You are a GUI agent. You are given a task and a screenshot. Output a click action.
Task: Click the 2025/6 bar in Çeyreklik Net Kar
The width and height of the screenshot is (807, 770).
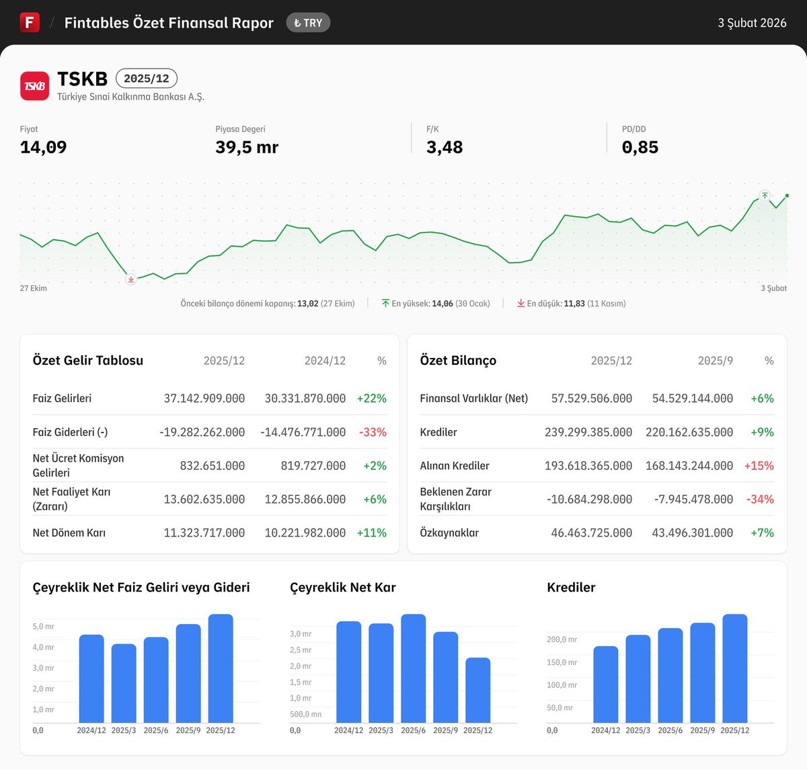click(x=414, y=668)
